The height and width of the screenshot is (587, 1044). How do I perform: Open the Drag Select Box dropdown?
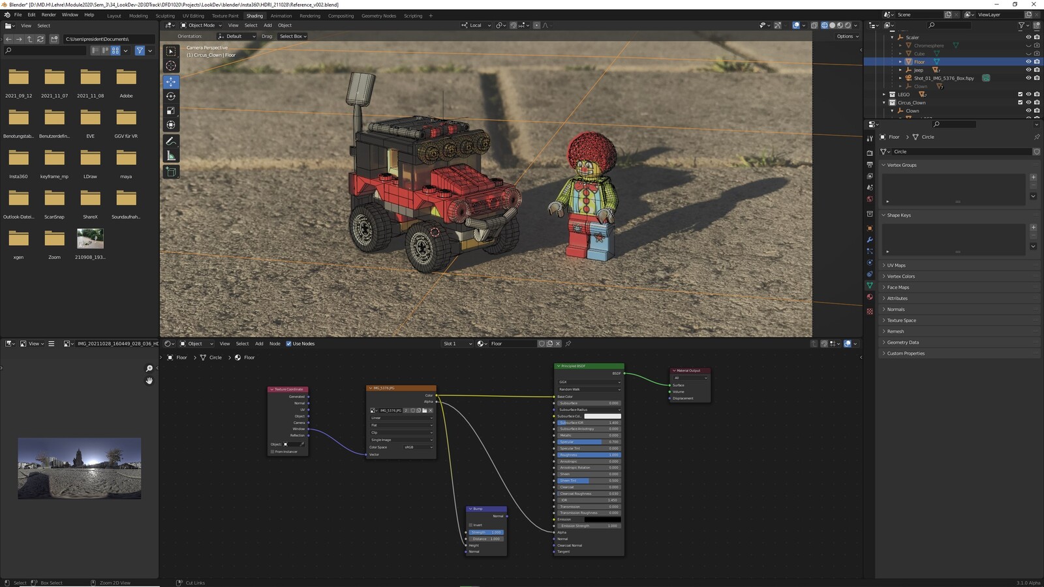[x=293, y=37]
